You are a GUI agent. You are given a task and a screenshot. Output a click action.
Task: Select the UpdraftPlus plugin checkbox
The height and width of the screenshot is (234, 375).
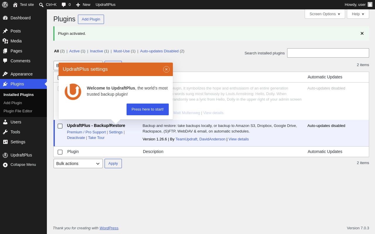point(60,126)
